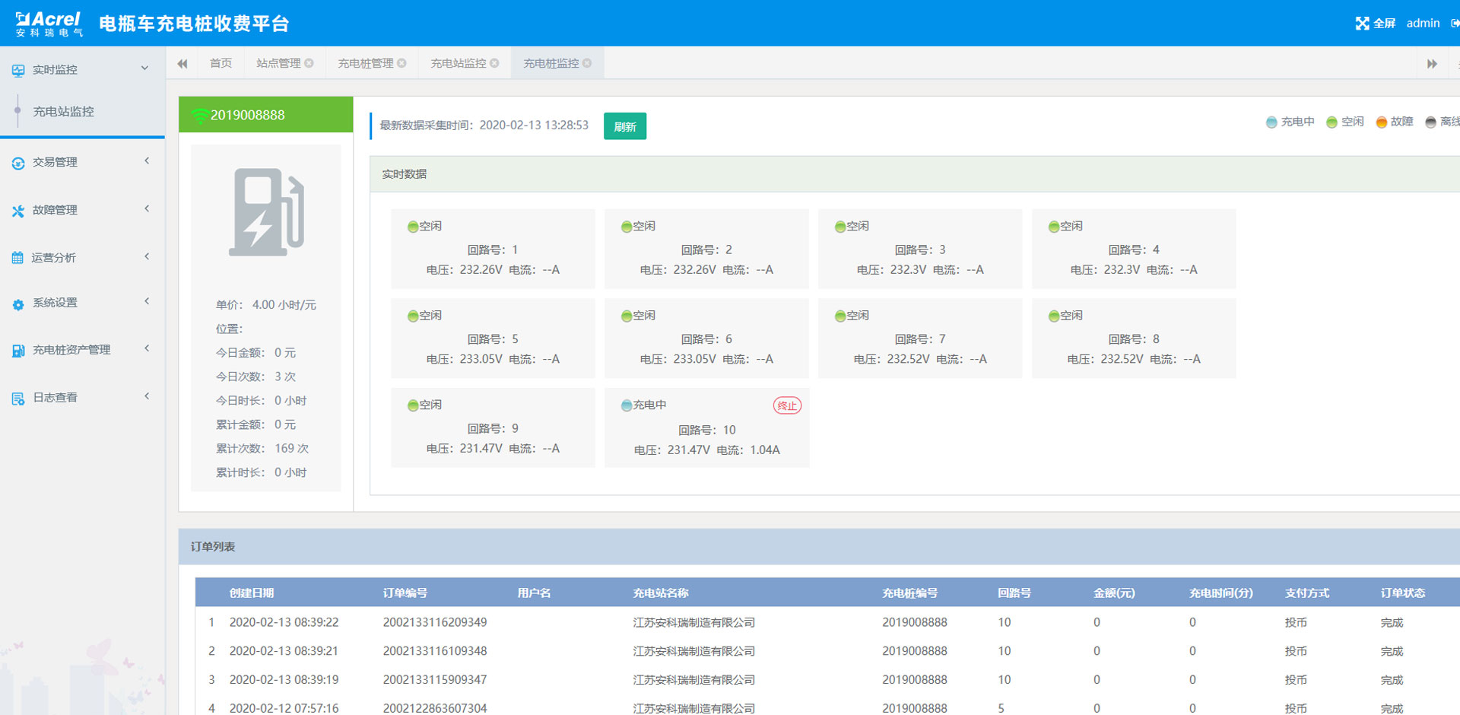Select 充电站监控 in the sidebar
The image size is (1460, 715).
pos(64,112)
